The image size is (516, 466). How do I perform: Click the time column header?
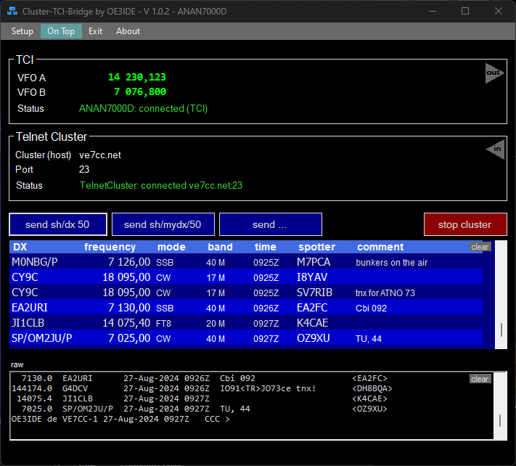[x=265, y=247]
